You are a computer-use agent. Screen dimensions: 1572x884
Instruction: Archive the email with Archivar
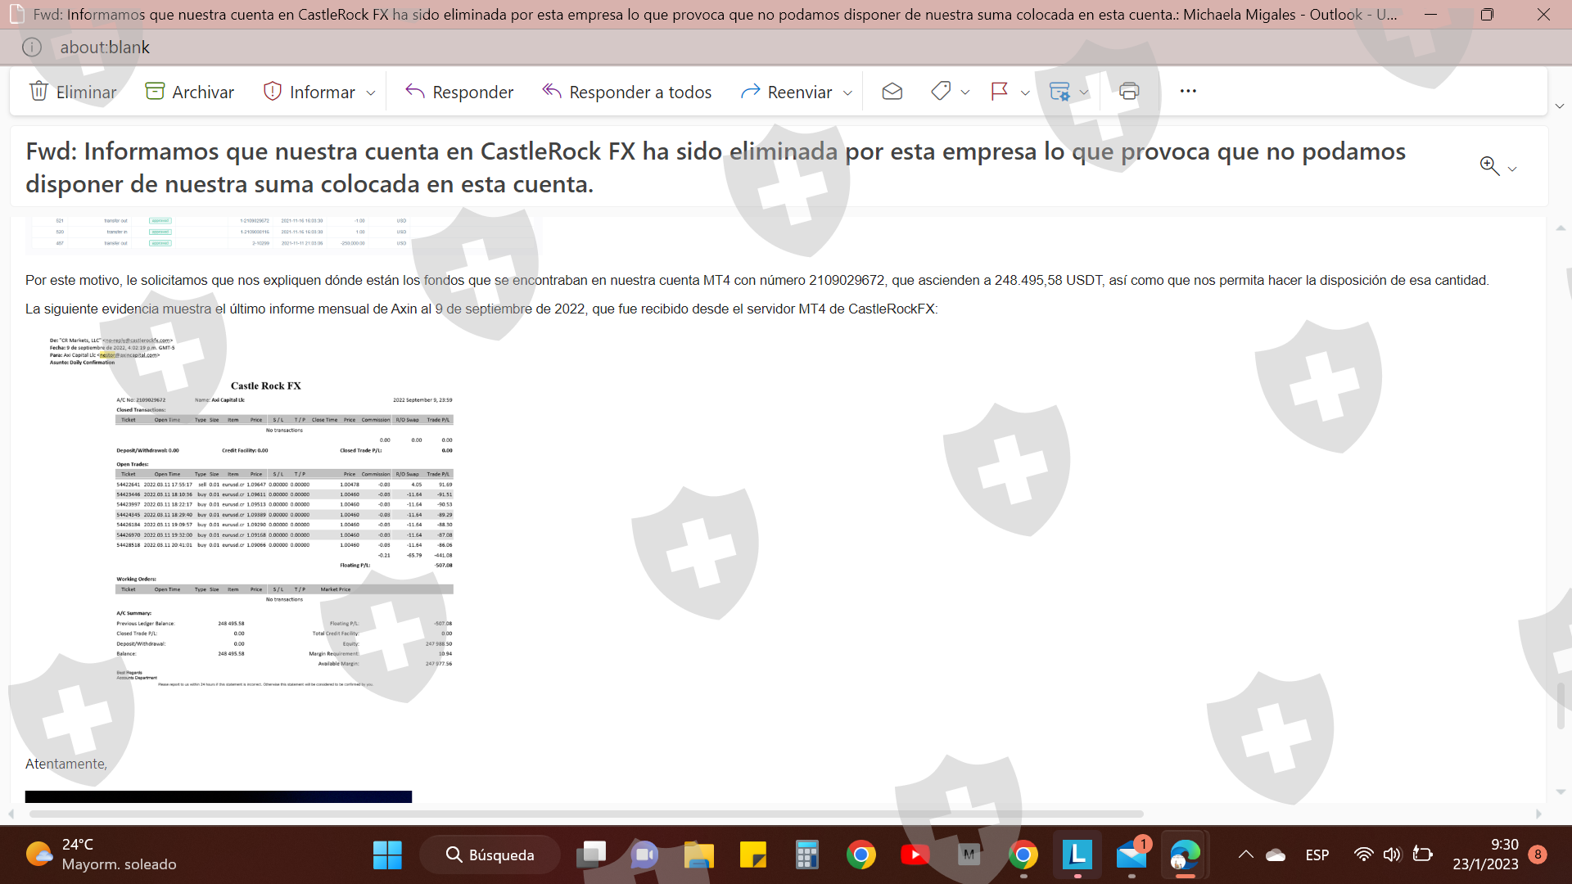pyautogui.click(x=189, y=92)
